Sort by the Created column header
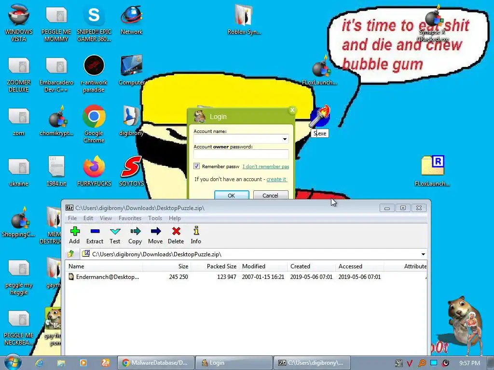The width and height of the screenshot is (494, 370). click(311, 266)
